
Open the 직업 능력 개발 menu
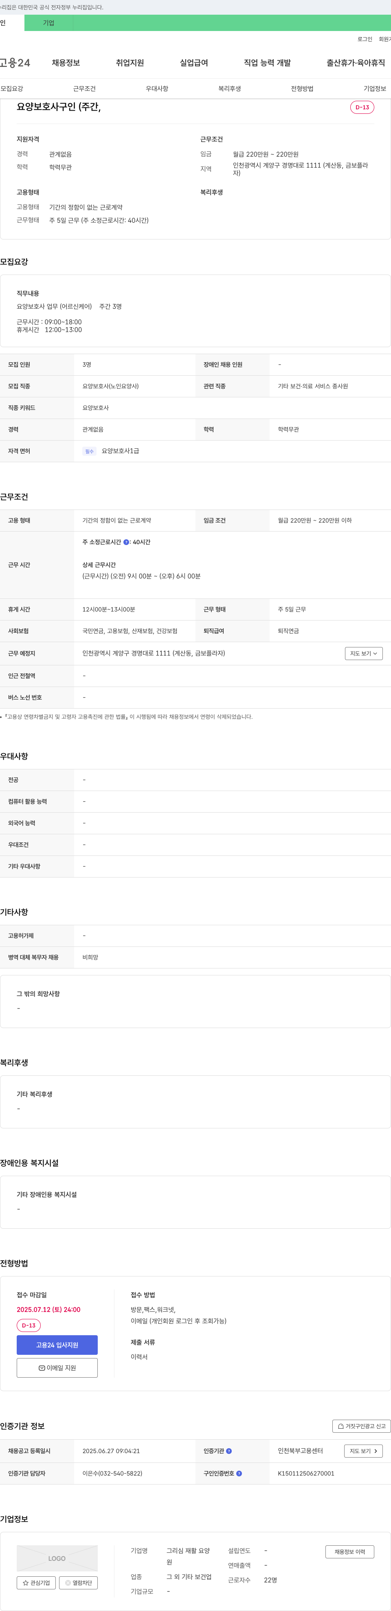coord(267,62)
